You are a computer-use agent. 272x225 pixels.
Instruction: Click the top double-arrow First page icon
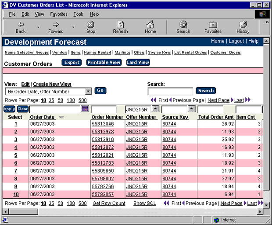click(154, 100)
